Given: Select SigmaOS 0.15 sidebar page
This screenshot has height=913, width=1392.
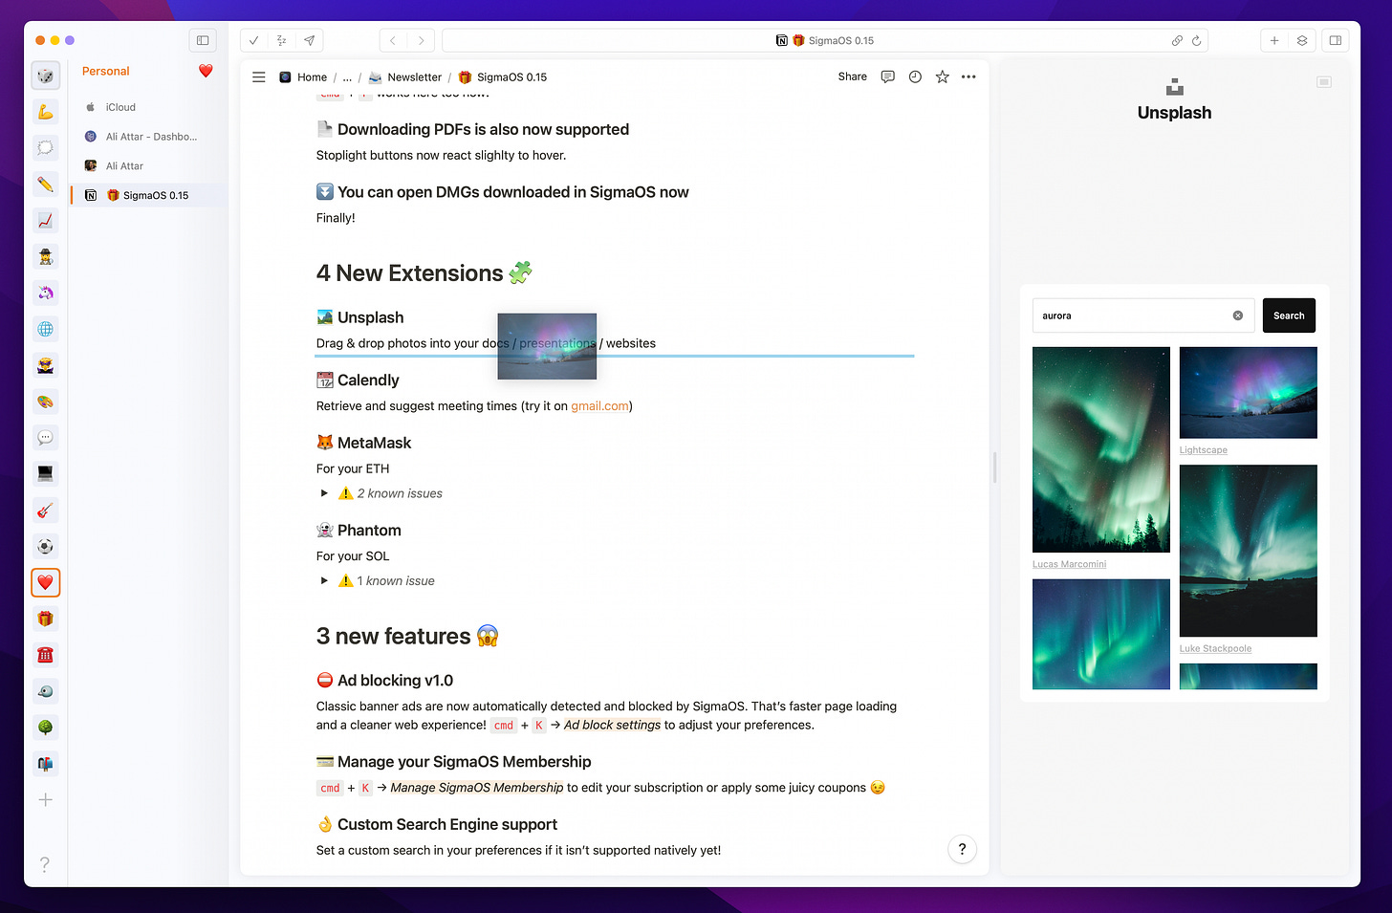Looking at the screenshot, I should [149, 195].
